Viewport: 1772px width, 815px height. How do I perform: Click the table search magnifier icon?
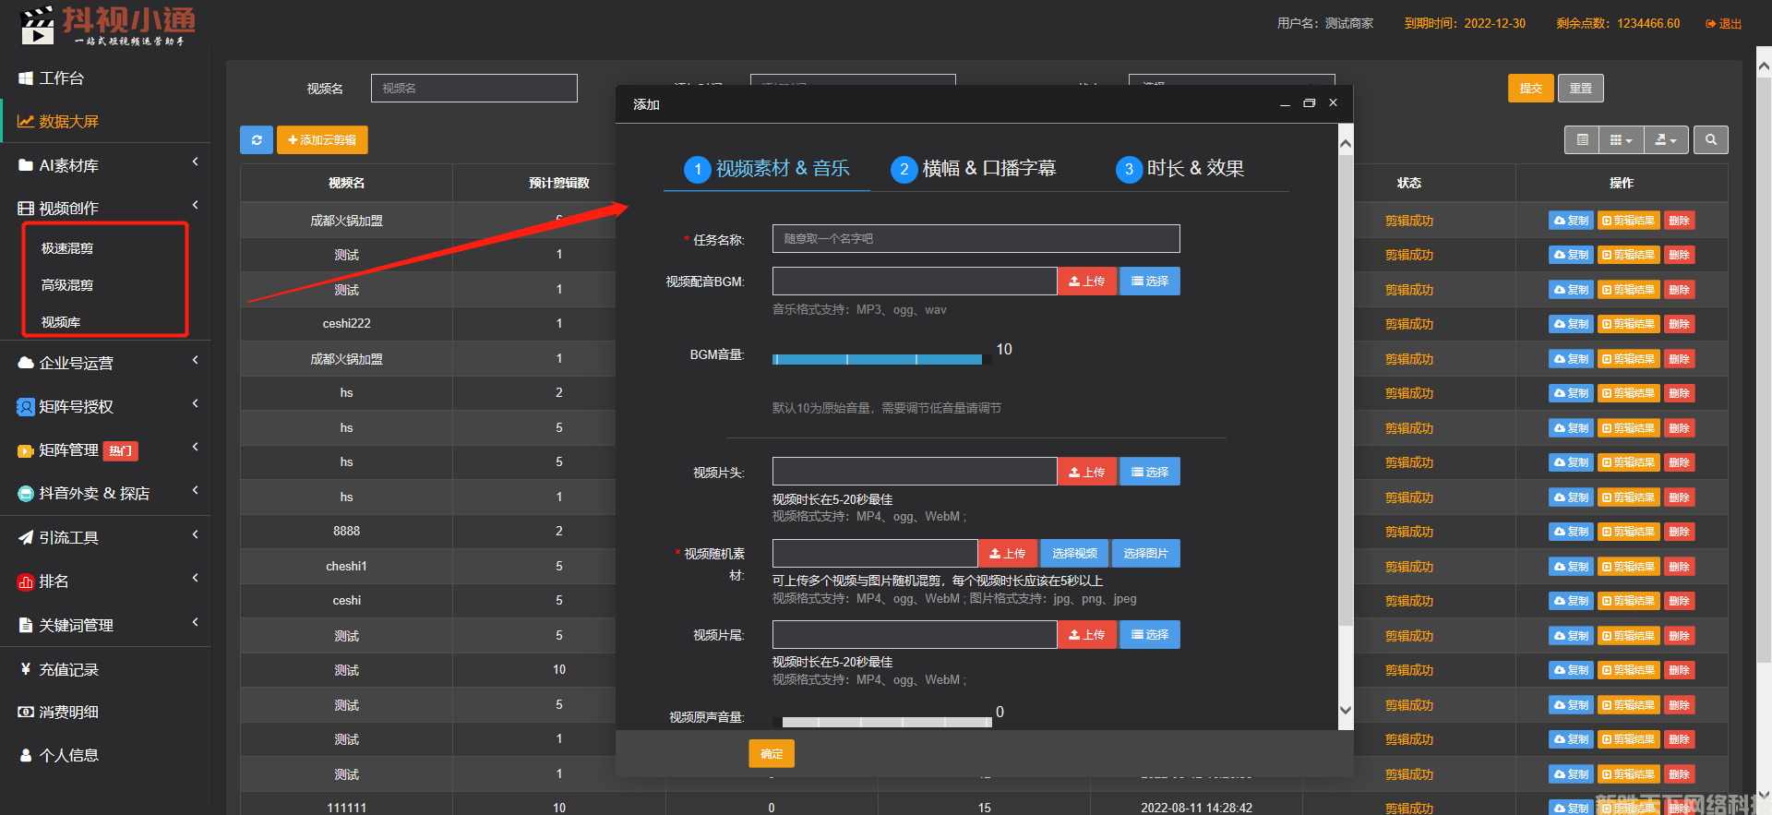1711,140
